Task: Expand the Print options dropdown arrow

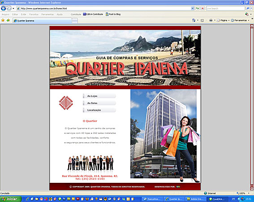Action: (x=215, y=21)
